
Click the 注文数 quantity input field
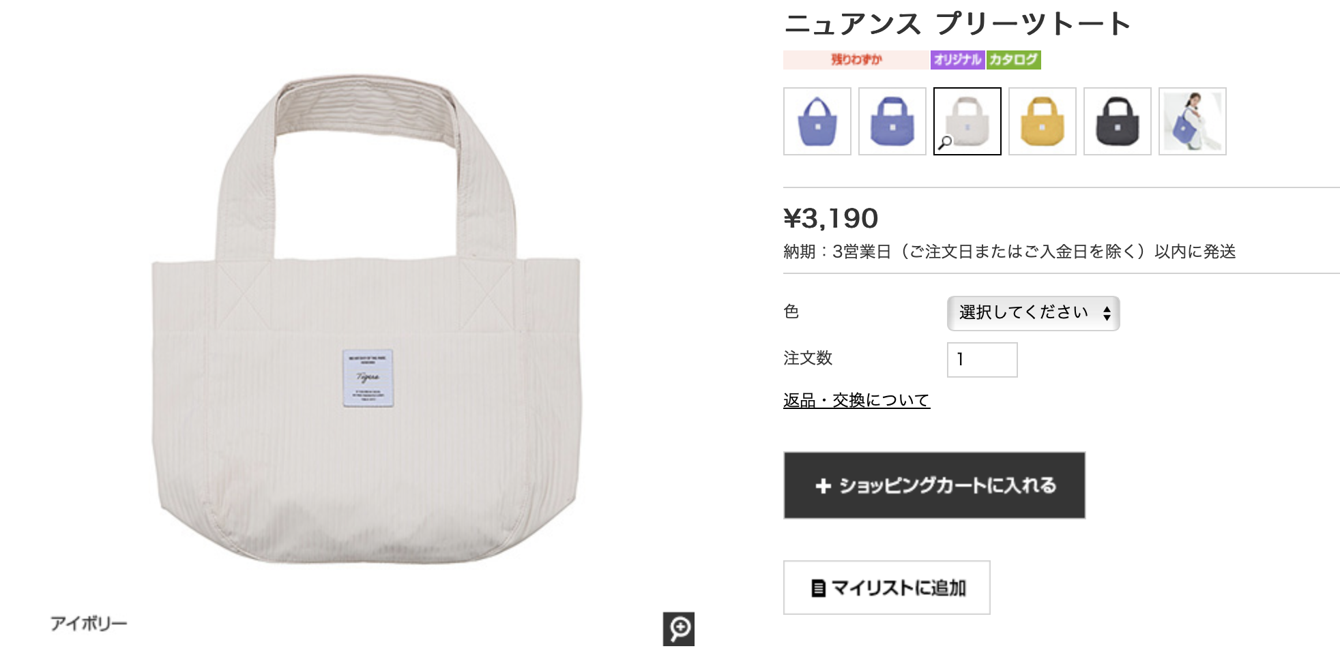(982, 359)
